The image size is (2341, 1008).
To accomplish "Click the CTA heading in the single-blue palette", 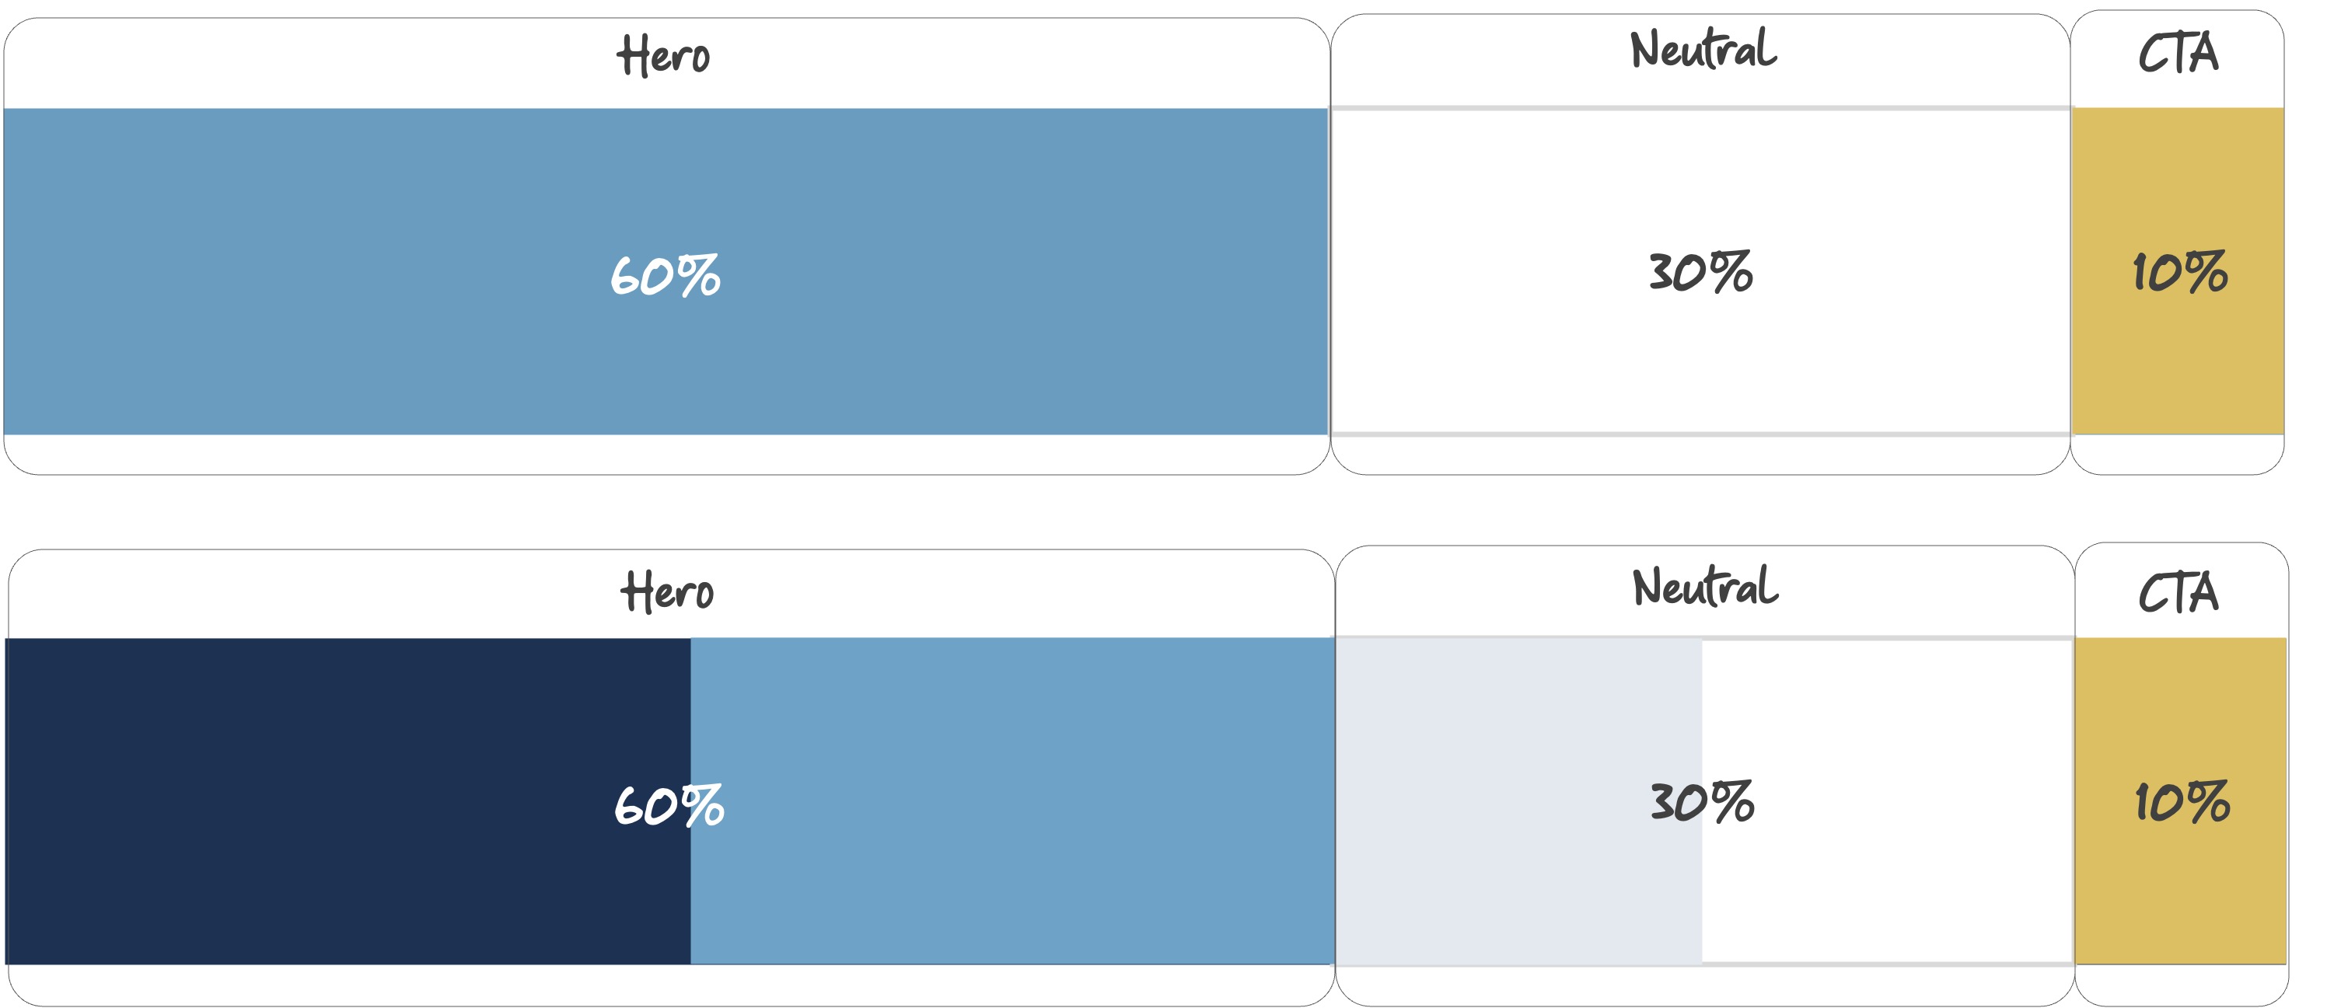I will [x=2179, y=54].
